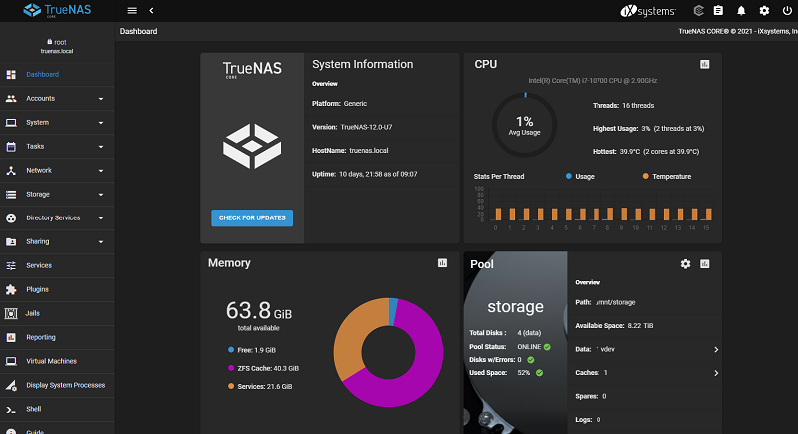This screenshot has height=434, width=798.
Task: Click the TrueNAS logo in header
Action: pyautogui.click(x=57, y=10)
